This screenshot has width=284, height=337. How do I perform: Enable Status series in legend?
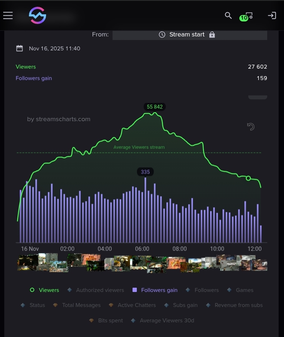(x=33, y=305)
